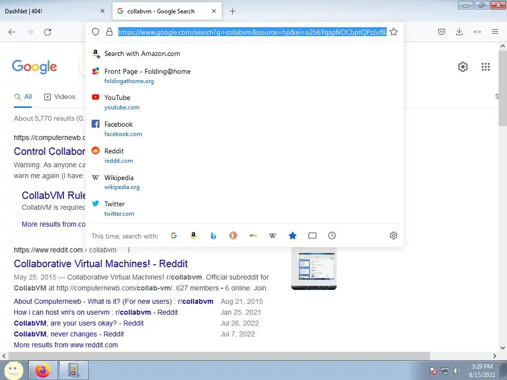Search this time with Bing icon

[x=213, y=236]
